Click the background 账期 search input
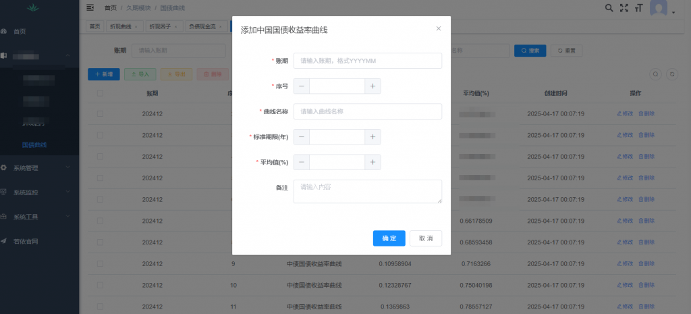Image resolution: width=691 pixels, height=314 pixels. coord(179,51)
